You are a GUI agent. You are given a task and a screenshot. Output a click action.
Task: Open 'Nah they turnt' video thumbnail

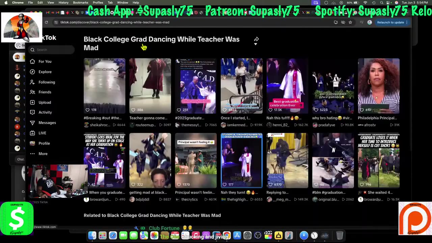[242, 161]
